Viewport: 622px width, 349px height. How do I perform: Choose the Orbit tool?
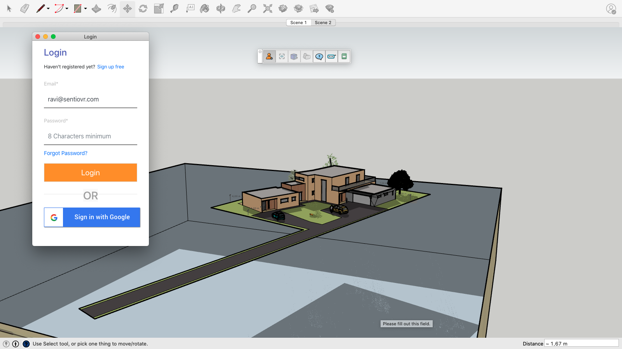(221, 9)
